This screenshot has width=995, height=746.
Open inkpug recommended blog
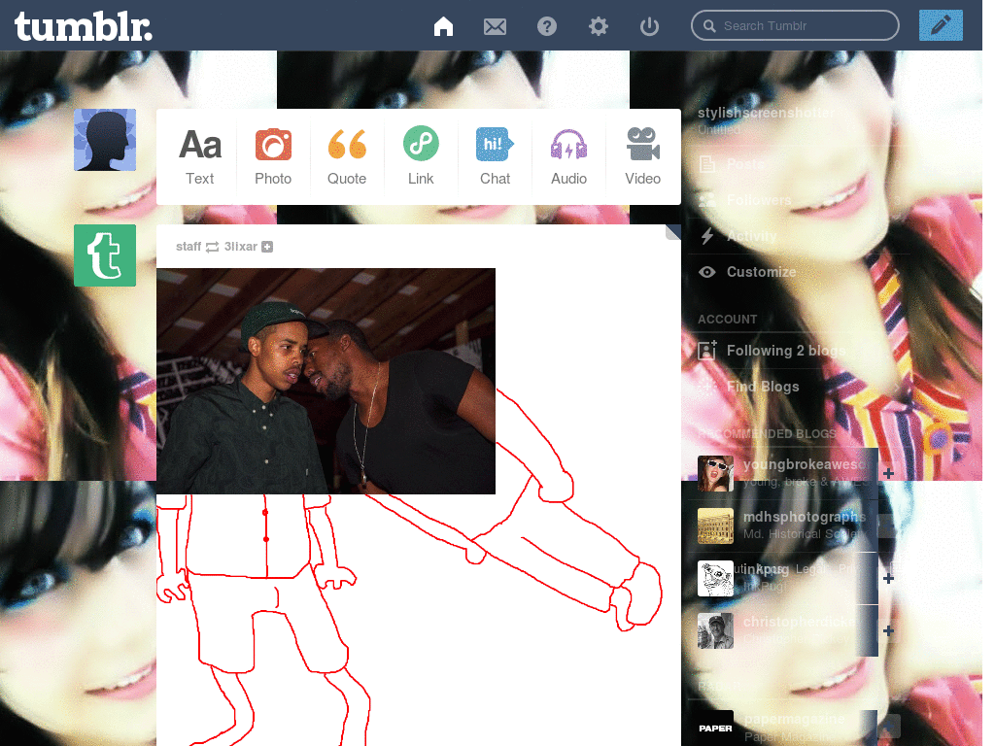pyautogui.click(x=766, y=569)
